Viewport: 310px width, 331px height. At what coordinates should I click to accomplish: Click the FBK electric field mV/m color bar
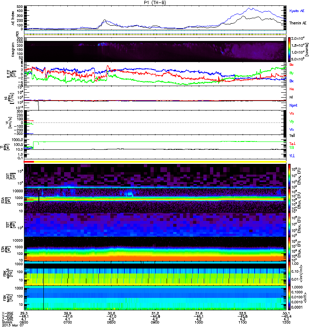pyautogui.click(x=289, y=273)
